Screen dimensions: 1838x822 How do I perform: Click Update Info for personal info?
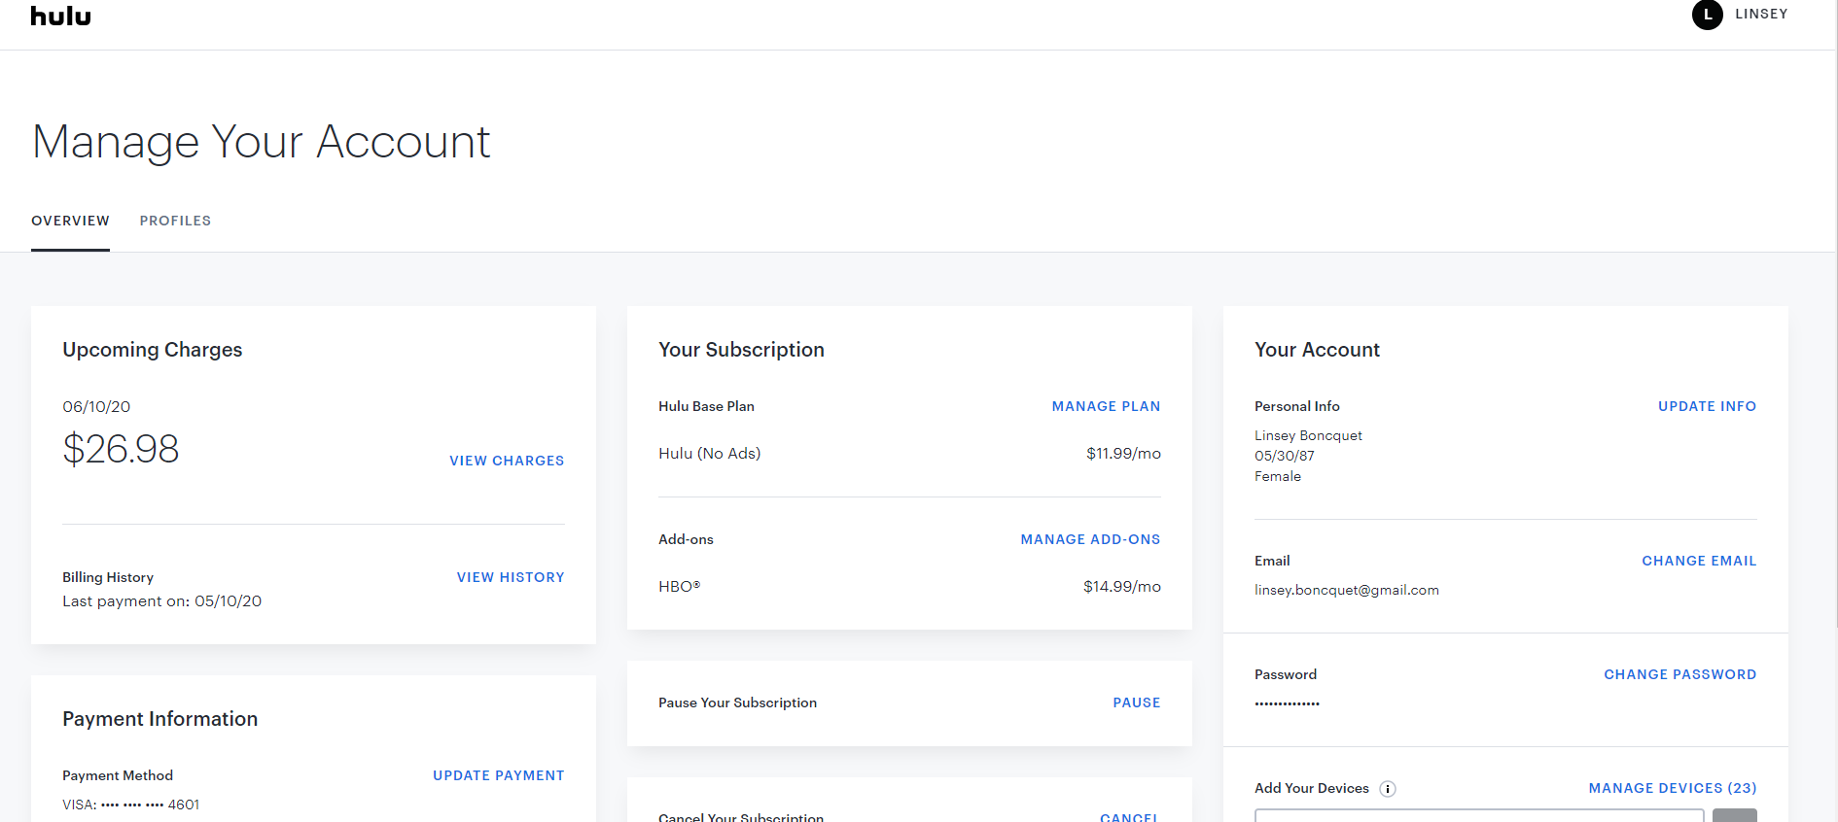tap(1707, 406)
